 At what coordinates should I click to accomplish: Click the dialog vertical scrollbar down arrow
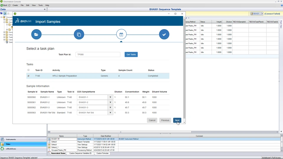tap(184, 122)
